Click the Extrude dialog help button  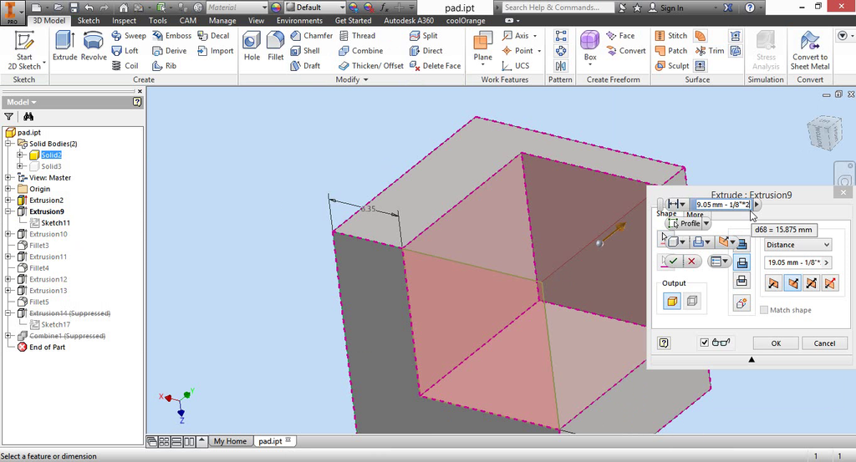(x=664, y=343)
